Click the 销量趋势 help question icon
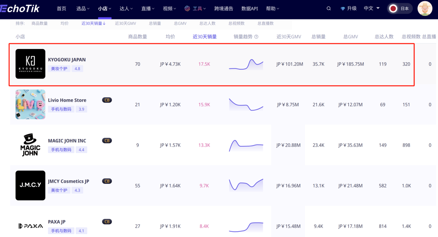The height and width of the screenshot is (237, 438). [256, 37]
